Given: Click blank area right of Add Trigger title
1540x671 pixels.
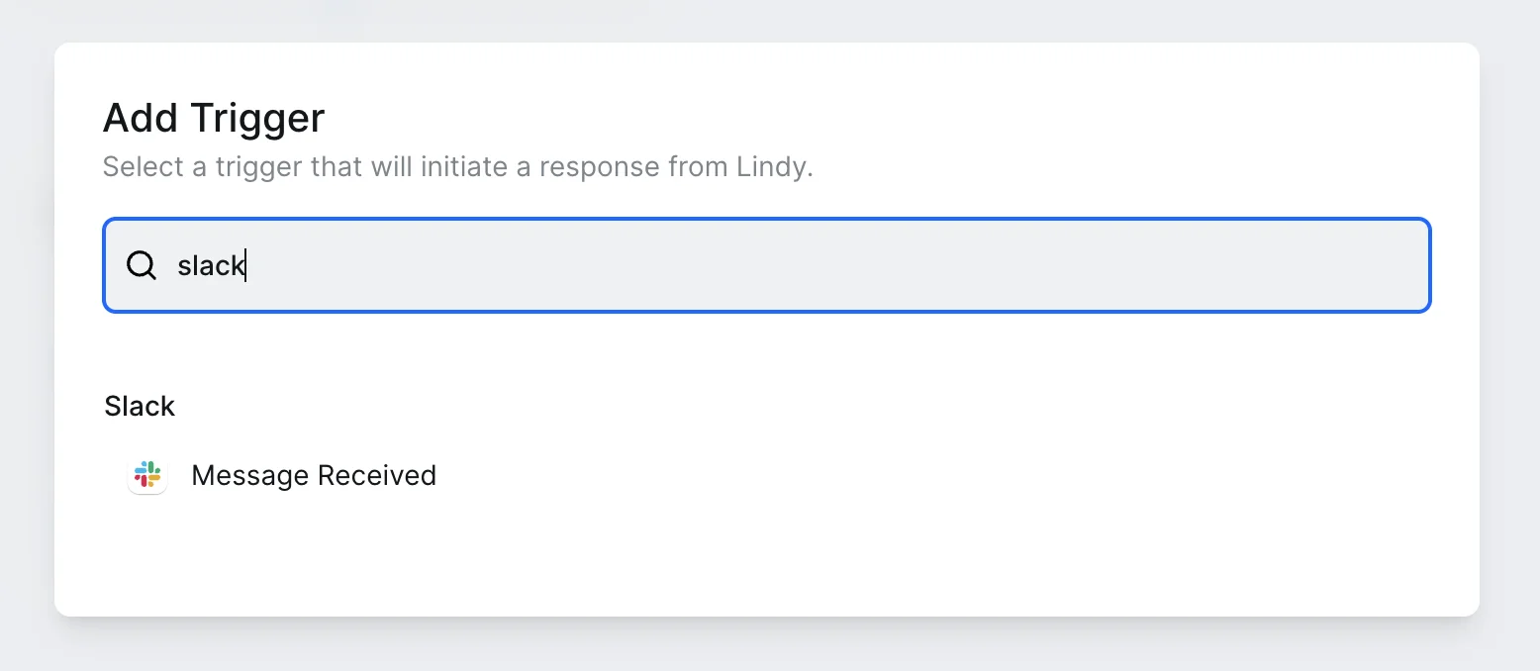Looking at the screenshot, I should [x=891, y=119].
